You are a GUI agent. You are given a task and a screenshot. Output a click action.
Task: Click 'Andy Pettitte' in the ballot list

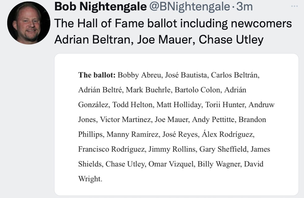tap(213, 119)
